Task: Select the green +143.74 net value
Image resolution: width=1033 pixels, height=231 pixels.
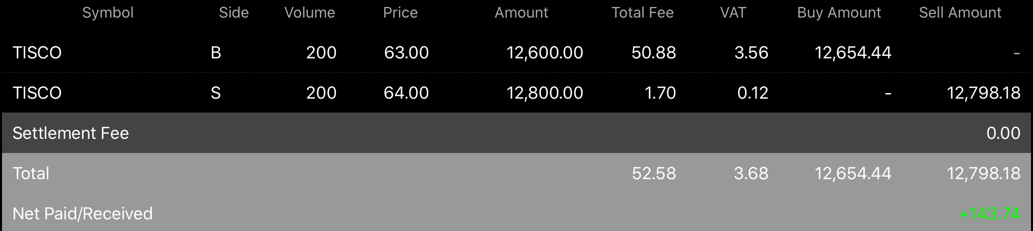Action: point(990,213)
